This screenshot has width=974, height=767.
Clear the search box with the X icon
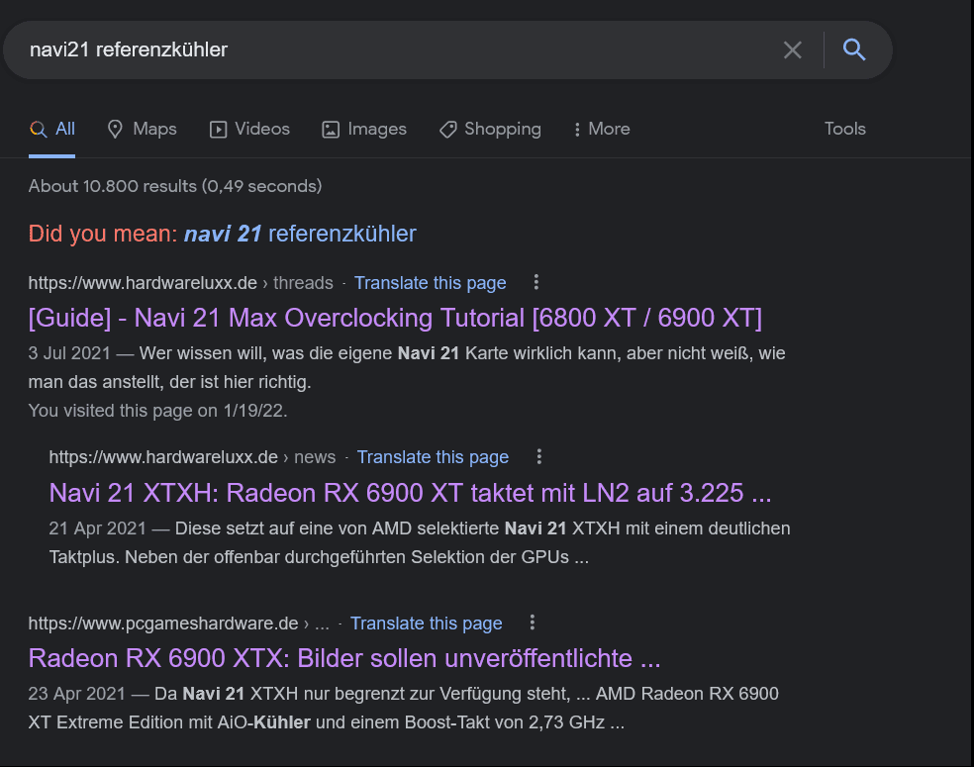point(792,49)
